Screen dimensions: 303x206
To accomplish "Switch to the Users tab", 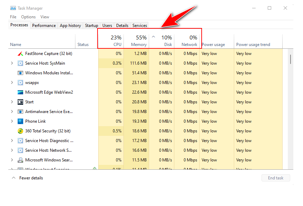I will click(x=107, y=26).
